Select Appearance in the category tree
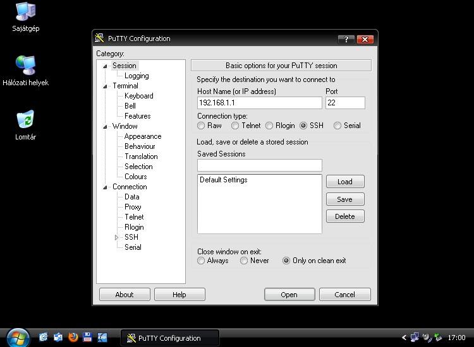 143,136
